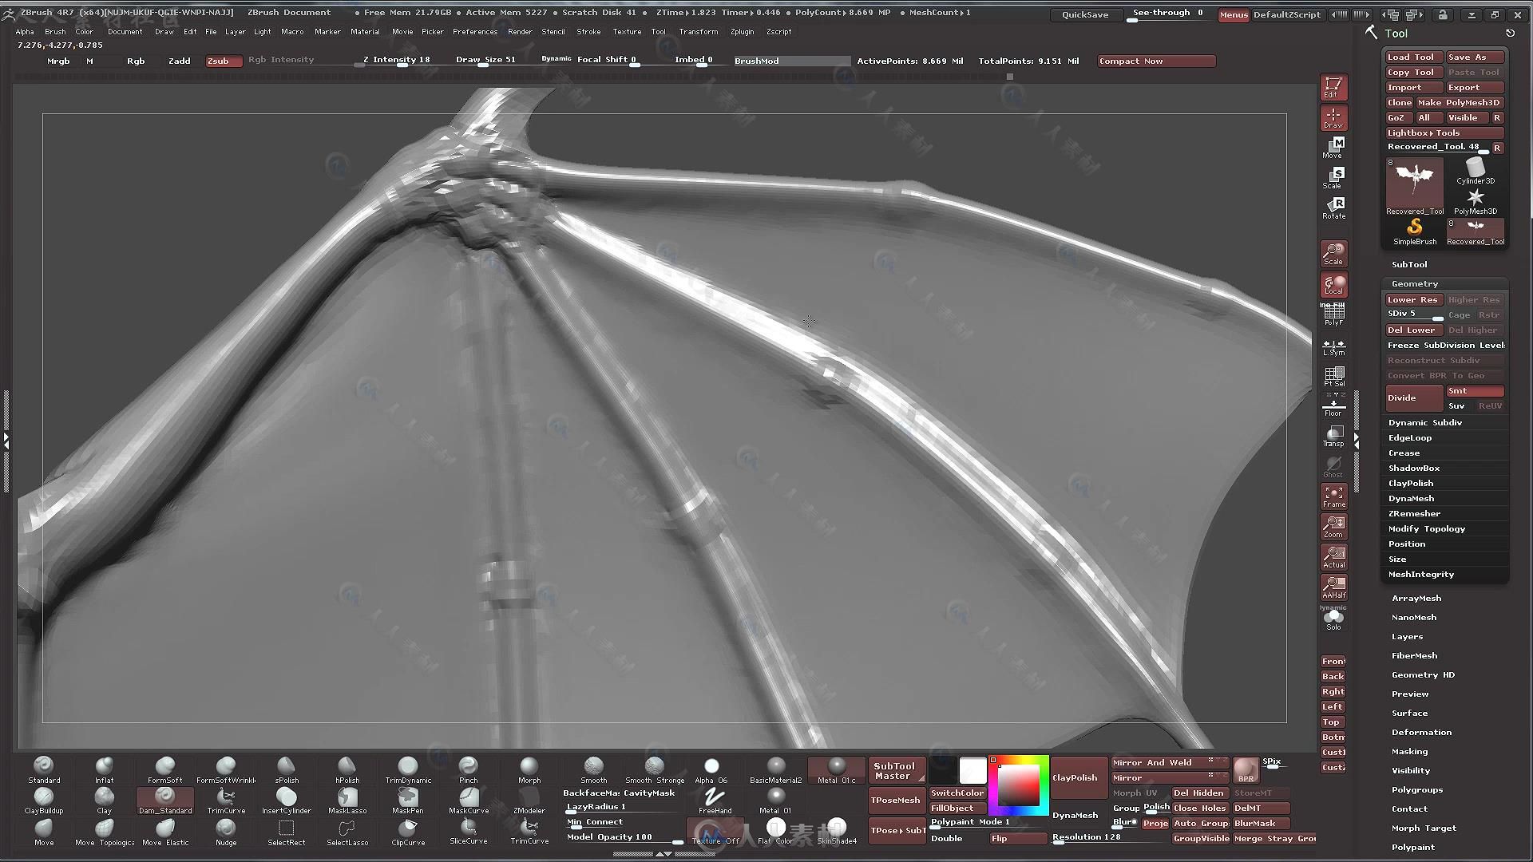Screen dimensions: 1533x862
Task: Click the QuickSave button
Action: [1085, 14]
